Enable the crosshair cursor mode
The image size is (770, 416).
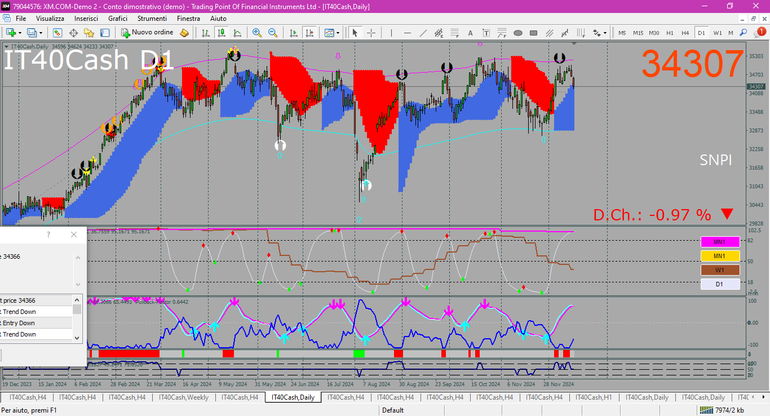pos(371,33)
